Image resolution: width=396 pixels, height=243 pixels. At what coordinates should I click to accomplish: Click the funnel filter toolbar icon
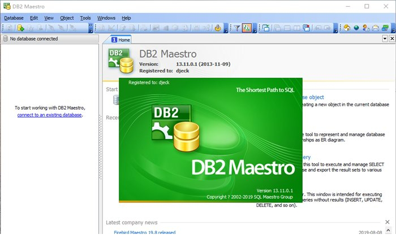pyautogui.click(x=237, y=28)
